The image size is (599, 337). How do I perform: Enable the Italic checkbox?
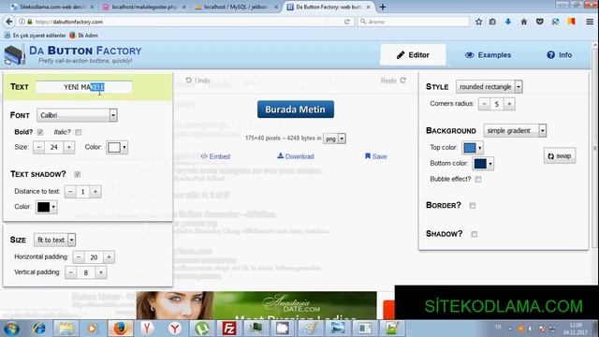coord(79,132)
